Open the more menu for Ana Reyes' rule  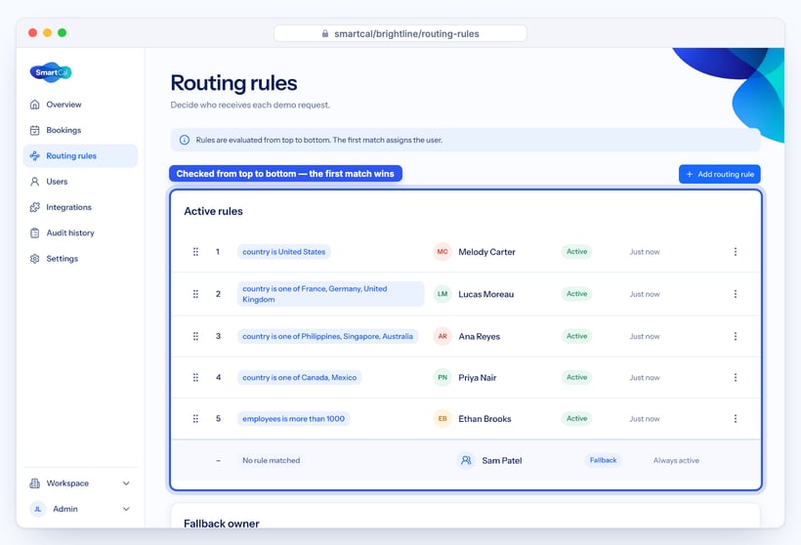tap(736, 336)
